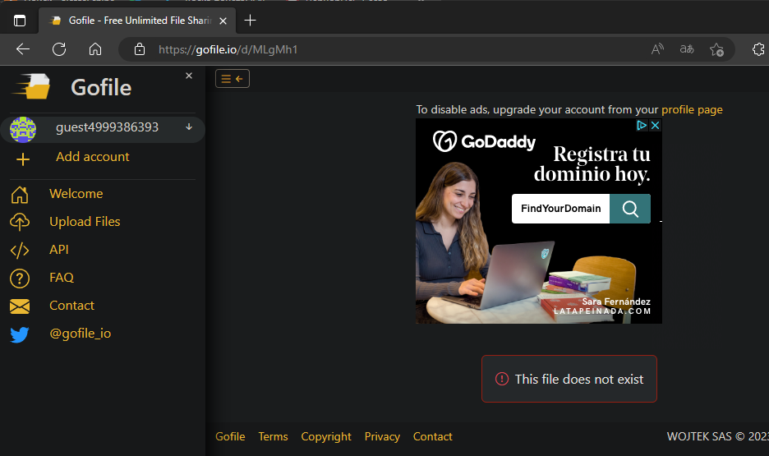Open Contact in the sidebar
Image resolution: width=769 pixels, height=456 pixels.
point(71,306)
